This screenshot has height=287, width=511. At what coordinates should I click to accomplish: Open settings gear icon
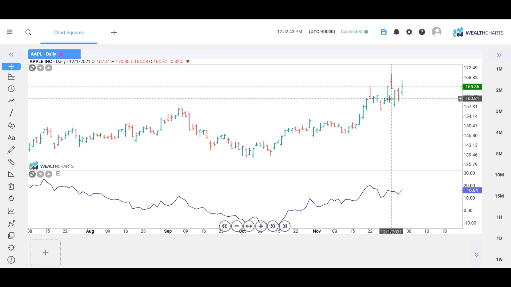click(x=409, y=32)
